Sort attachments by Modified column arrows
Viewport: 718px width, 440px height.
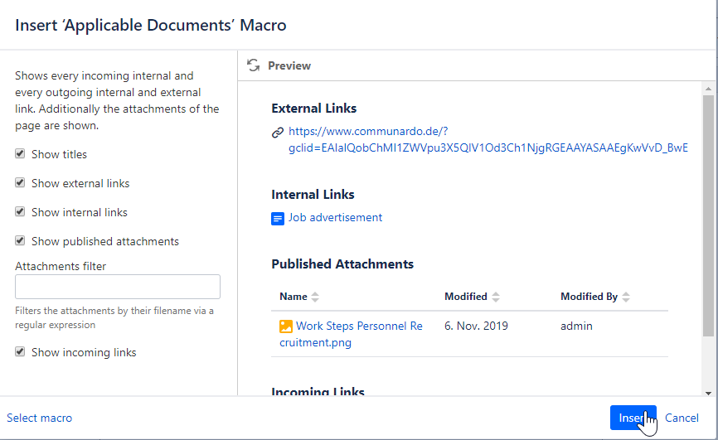(496, 297)
